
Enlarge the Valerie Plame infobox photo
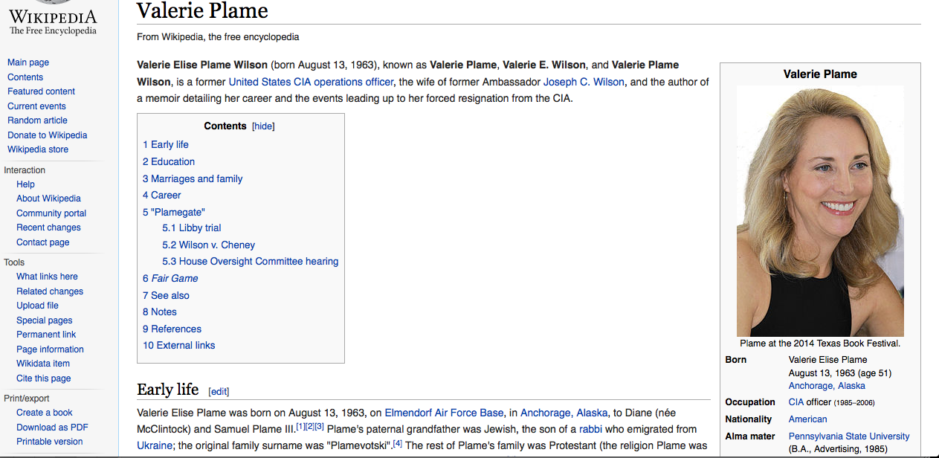point(820,211)
